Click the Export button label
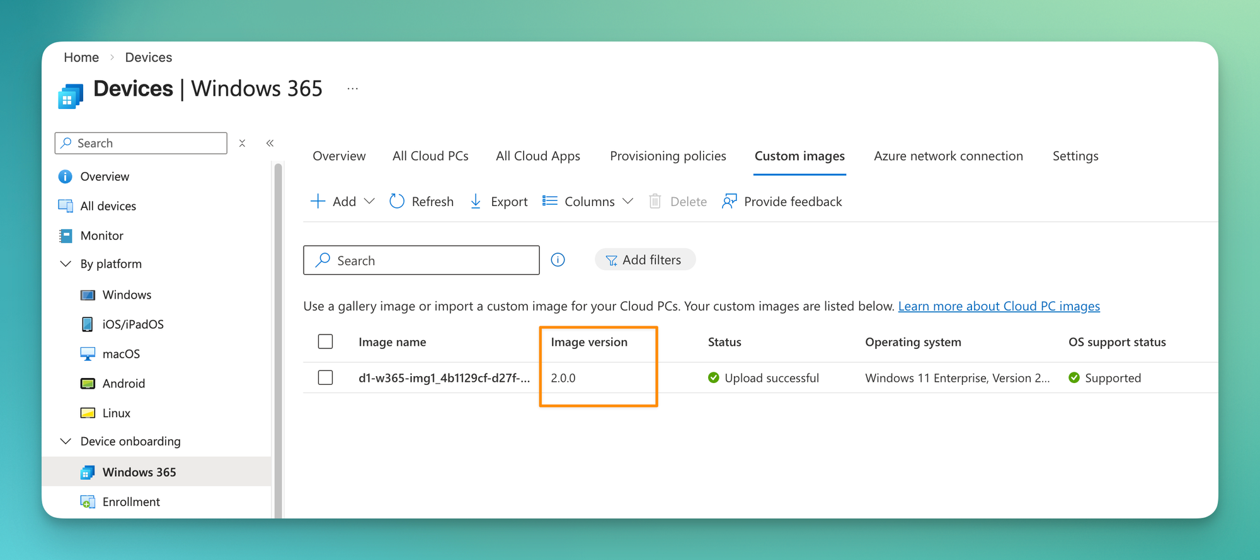 509,202
